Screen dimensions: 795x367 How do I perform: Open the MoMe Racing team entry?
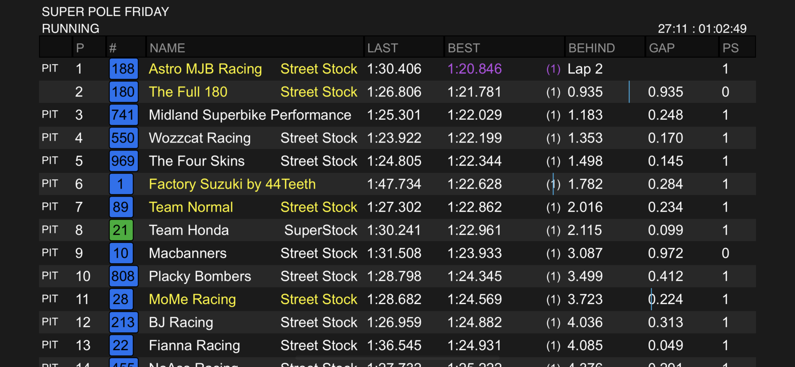coord(192,299)
